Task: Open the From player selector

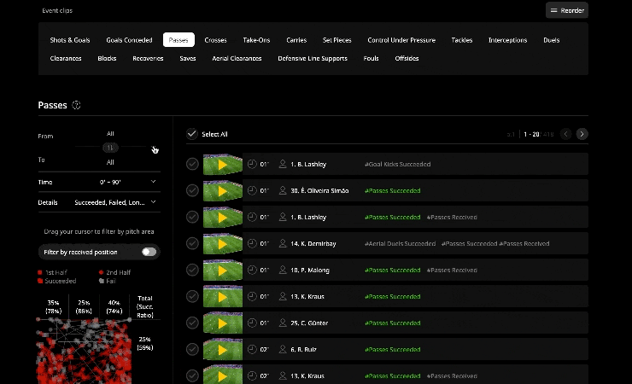Action: tap(110, 134)
